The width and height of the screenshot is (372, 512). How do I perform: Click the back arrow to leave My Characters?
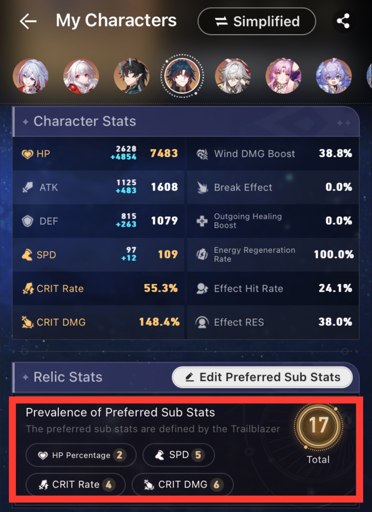point(27,21)
